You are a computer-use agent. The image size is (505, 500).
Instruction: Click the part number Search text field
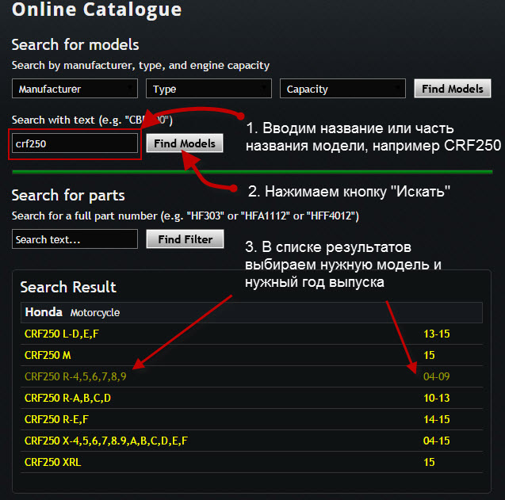(75, 239)
